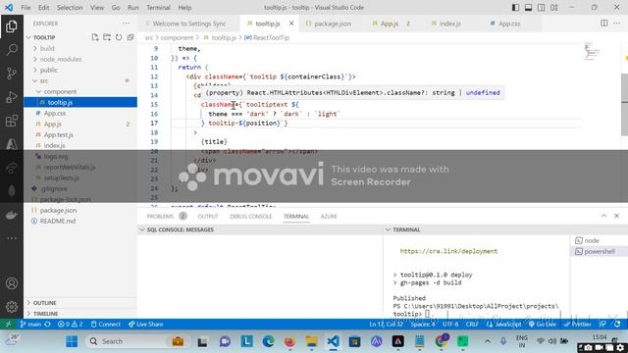628x353 pixels.
Task: Collapse the TOOLTIP root section
Action: point(44,37)
